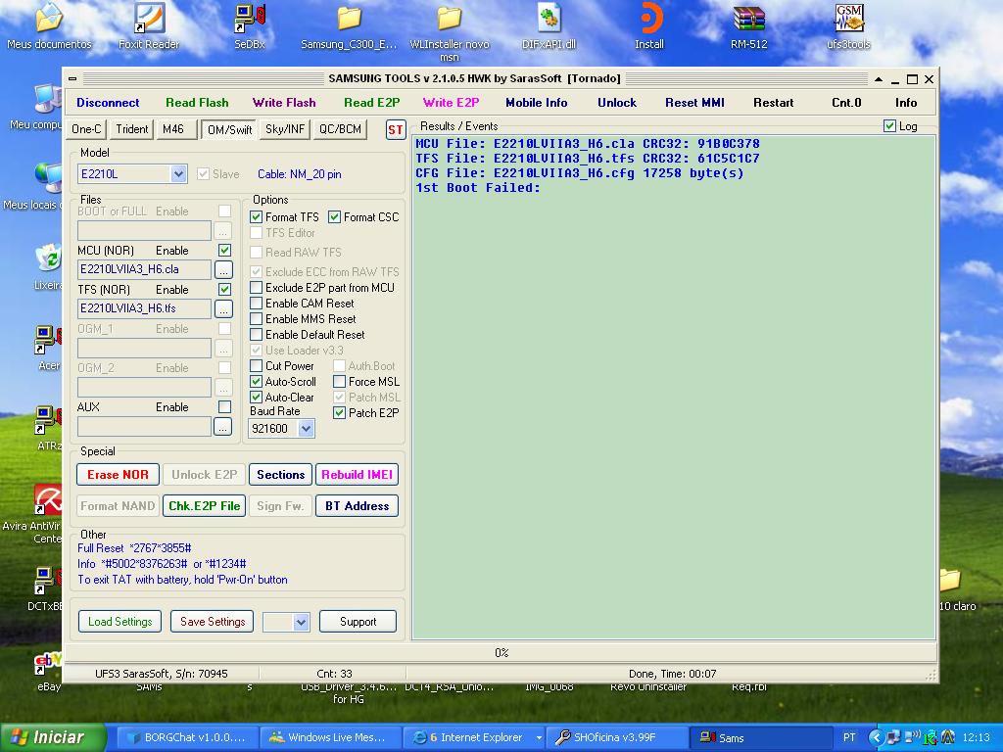The height and width of the screenshot is (752, 1003).
Task: Open the RM-512 archive icon
Action: point(749,25)
